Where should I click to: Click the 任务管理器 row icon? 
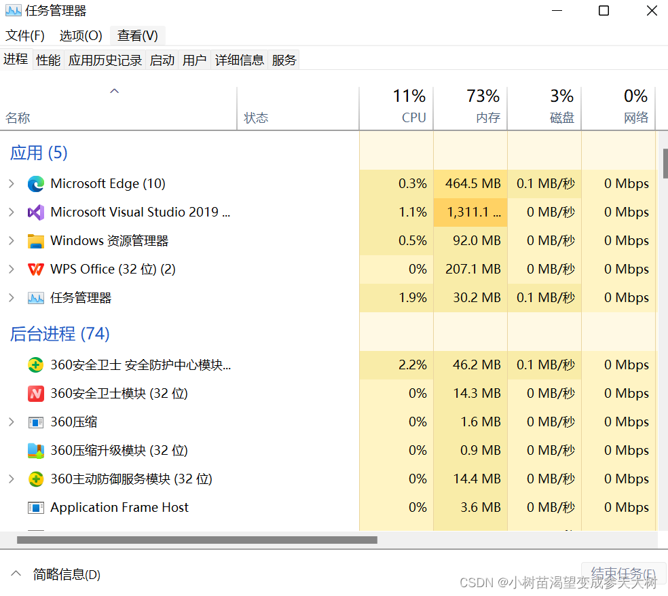pyautogui.click(x=36, y=298)
